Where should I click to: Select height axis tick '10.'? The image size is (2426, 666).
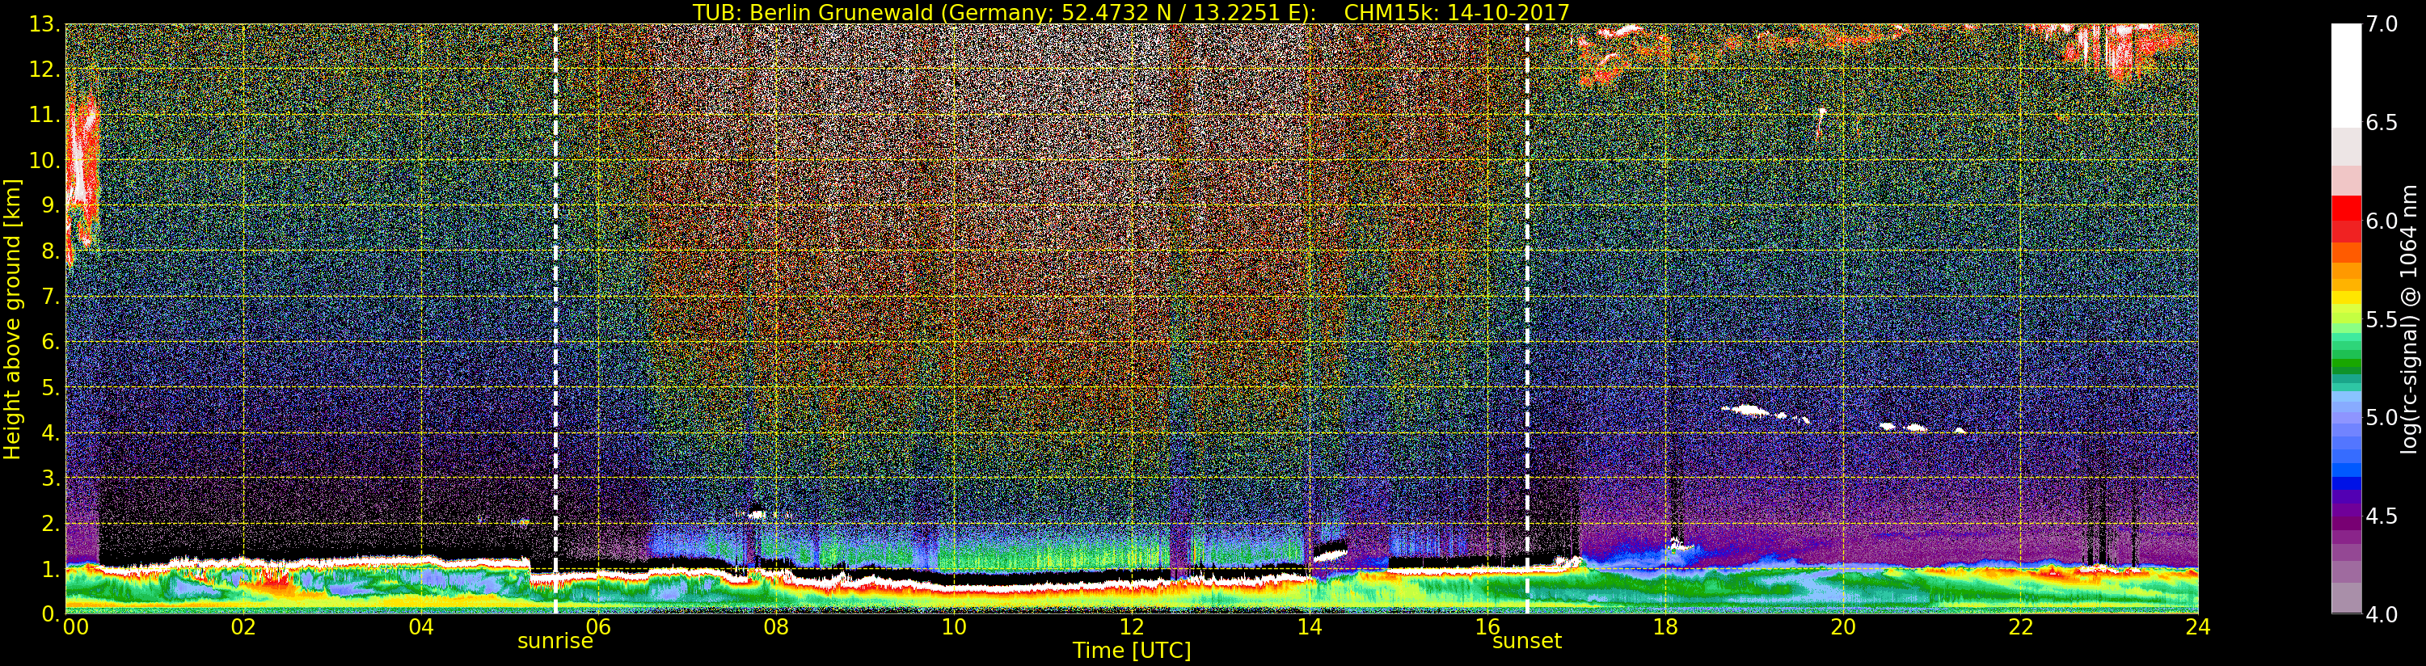[x=44, y=160]
